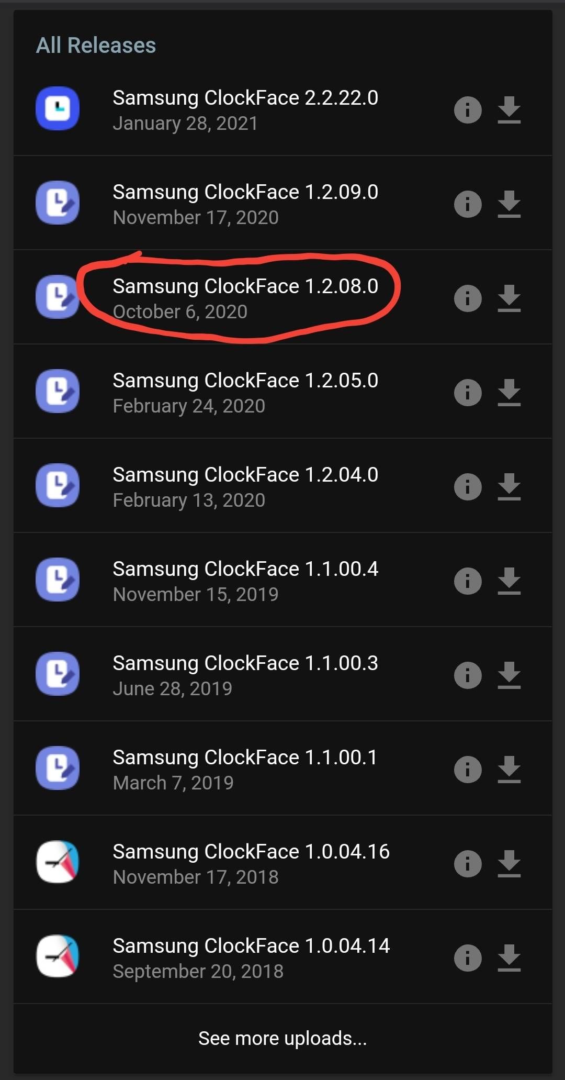Open info for the circled 1.2.08.0 release
The image size is (565, 1080).
pos(467,298)
